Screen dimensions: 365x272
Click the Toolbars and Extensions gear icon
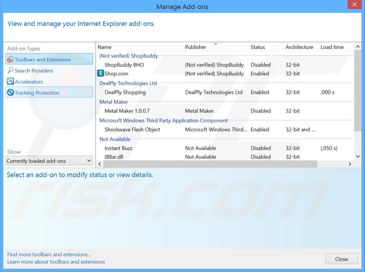click(x=10, y=59)
